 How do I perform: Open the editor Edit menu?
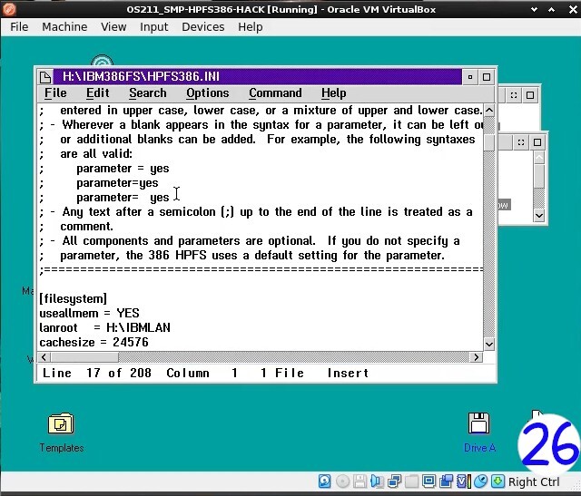97,92
